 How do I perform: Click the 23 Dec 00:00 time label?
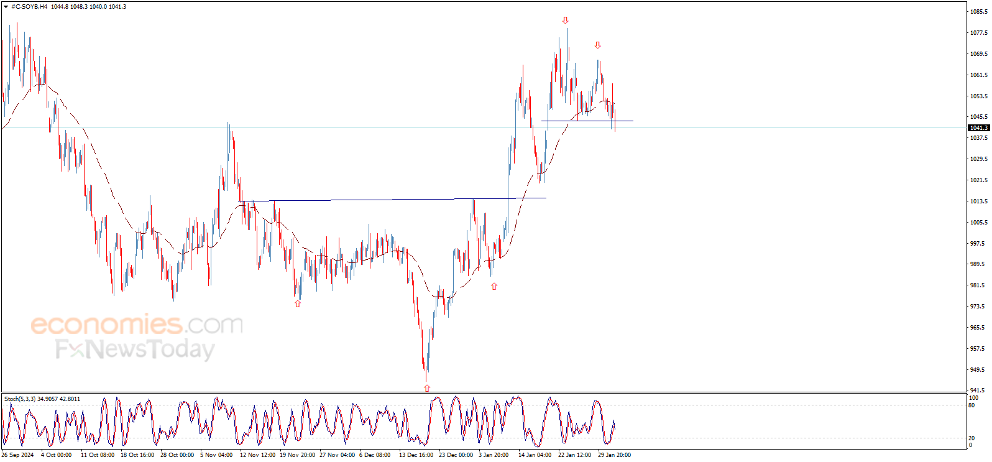[456, 455]
